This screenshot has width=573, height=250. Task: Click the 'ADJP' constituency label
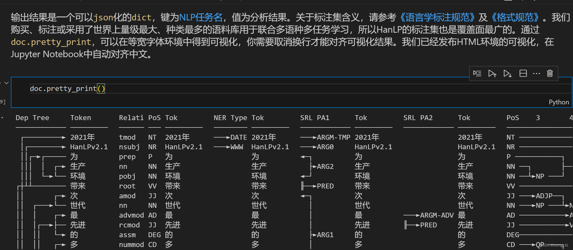tap(544, 196)
